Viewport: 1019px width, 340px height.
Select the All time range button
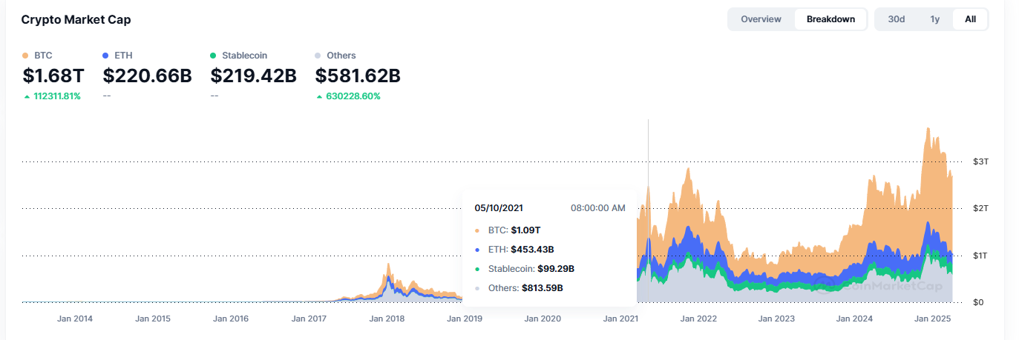(x=970, y=19)
